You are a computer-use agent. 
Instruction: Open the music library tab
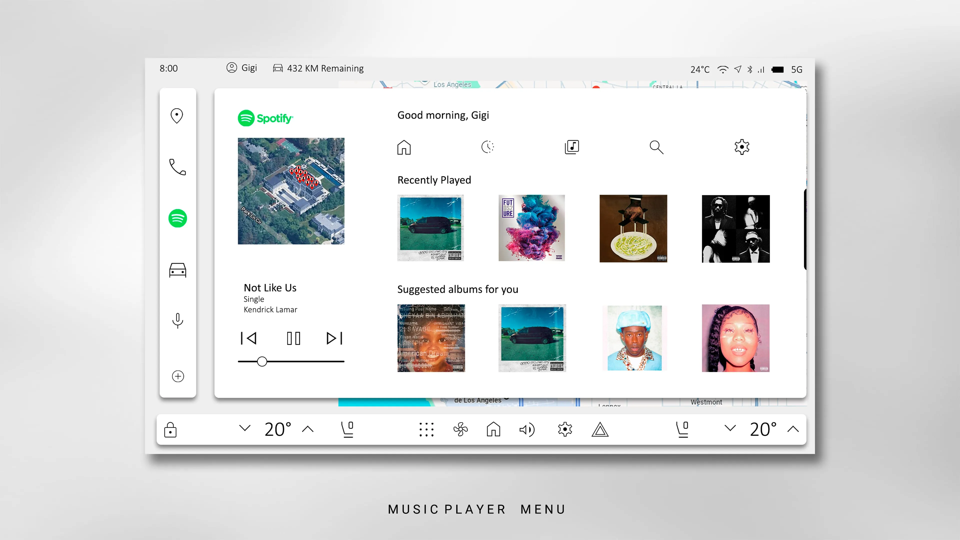[572, 147]
